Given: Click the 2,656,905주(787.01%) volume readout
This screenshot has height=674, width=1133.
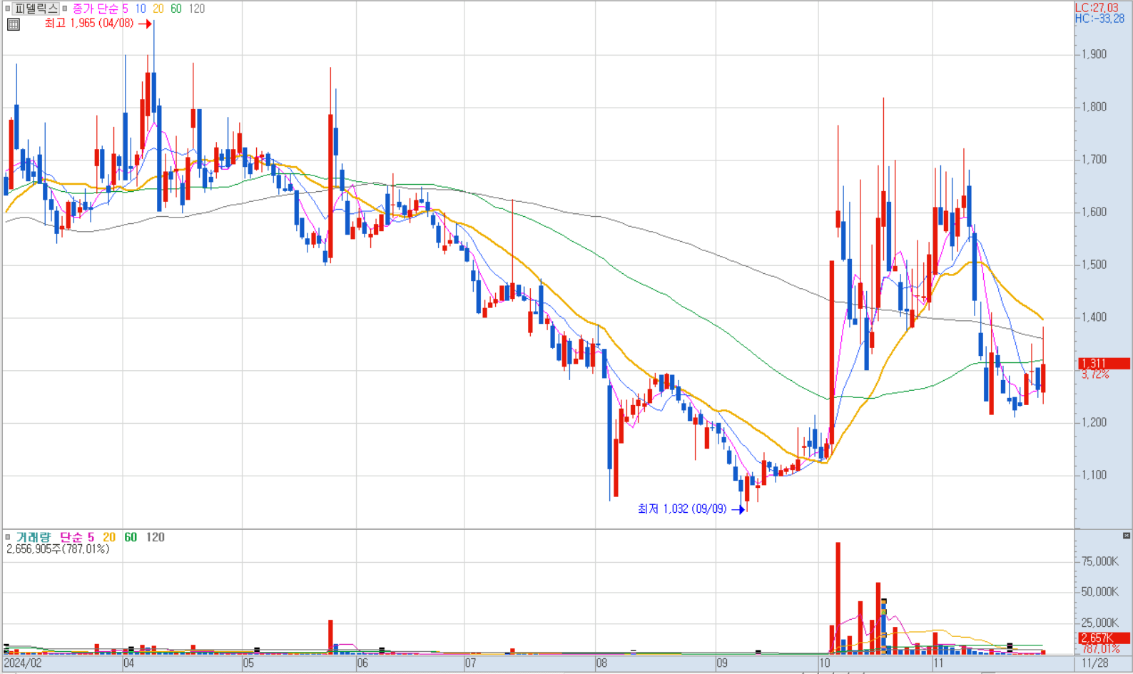Looking at the screenshot, I should coord(58,549).
